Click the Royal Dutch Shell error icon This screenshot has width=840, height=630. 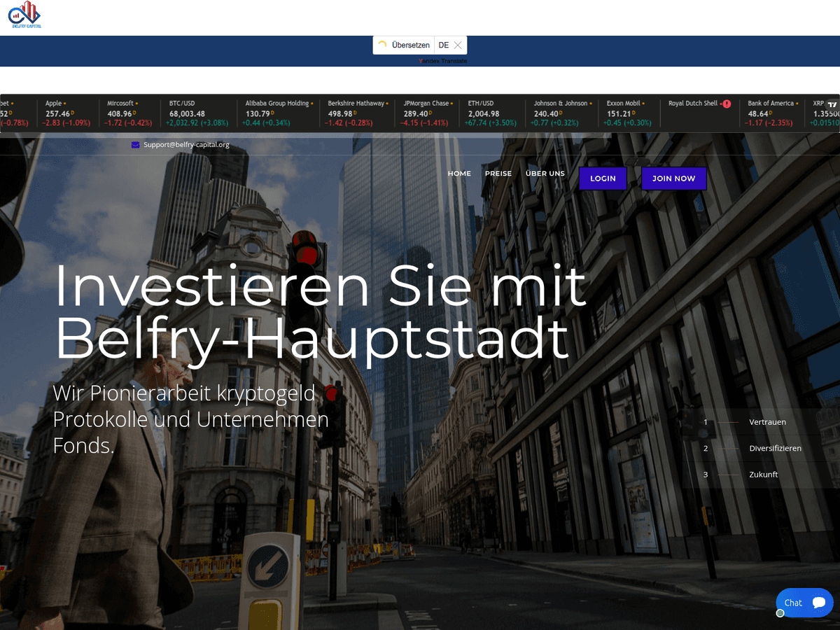(x=727, y=104)
